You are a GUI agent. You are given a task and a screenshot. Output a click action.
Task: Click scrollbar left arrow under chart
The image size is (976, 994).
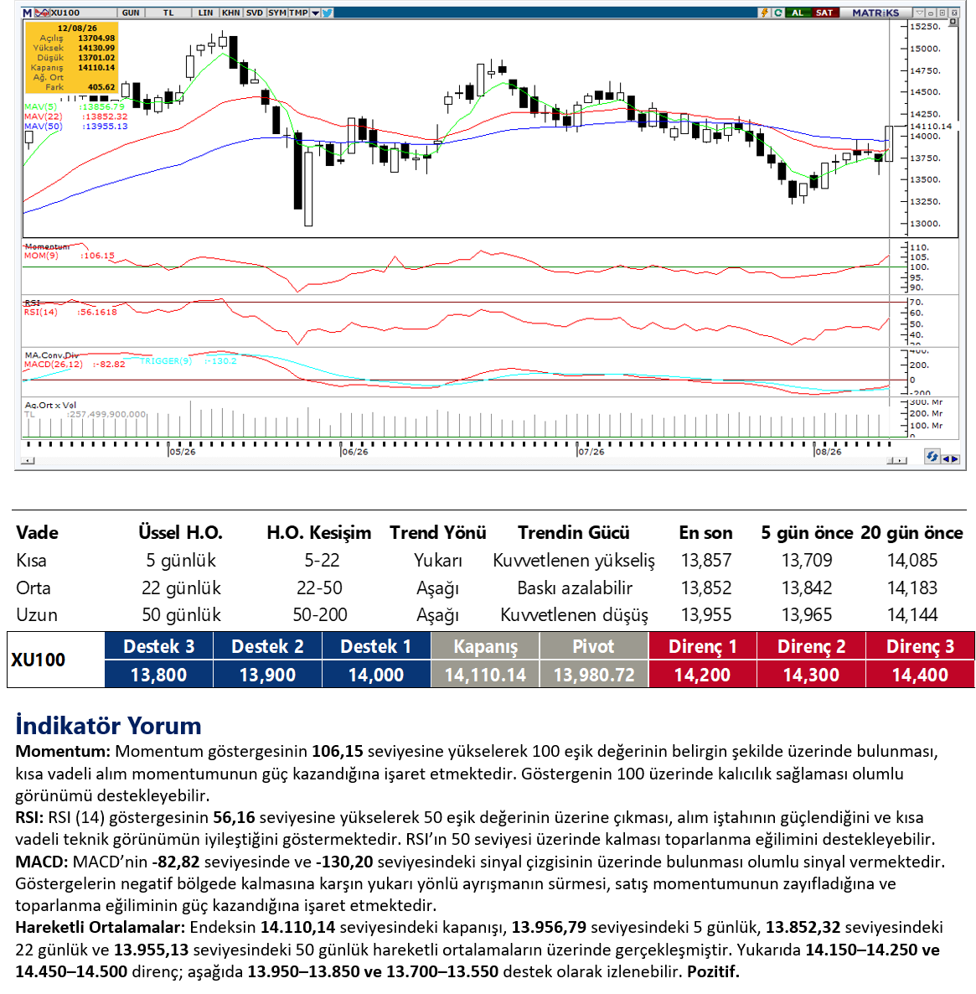28,461
